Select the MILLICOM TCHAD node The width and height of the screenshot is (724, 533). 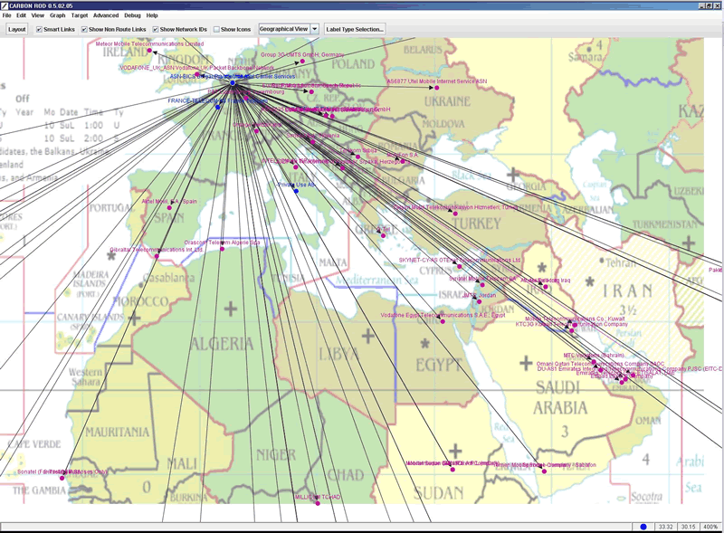(318, 503)
